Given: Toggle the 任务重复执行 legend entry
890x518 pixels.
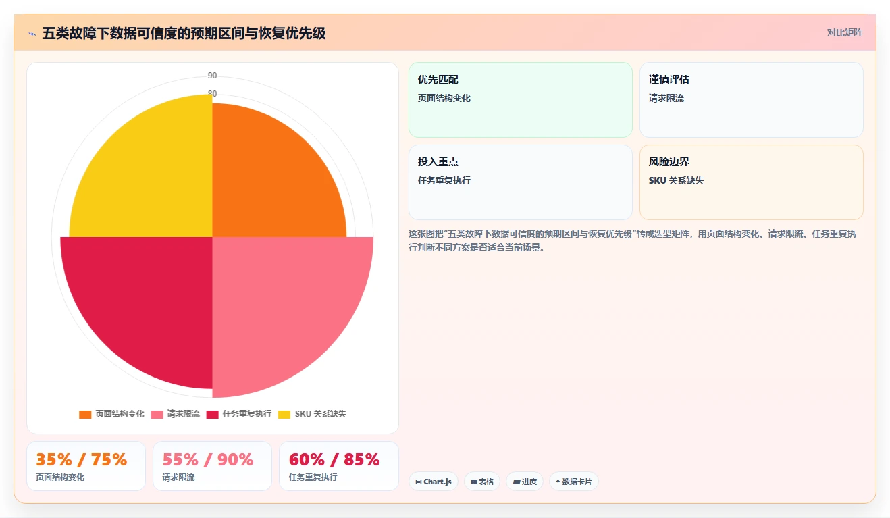Looking at the screenshot, I should point(239,414).
